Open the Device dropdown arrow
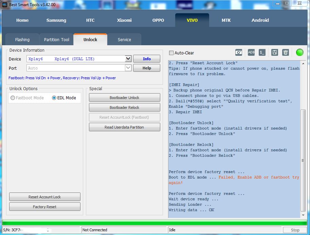Image resolution: width=310 pixels, height=235 pixels. point(128,58)
